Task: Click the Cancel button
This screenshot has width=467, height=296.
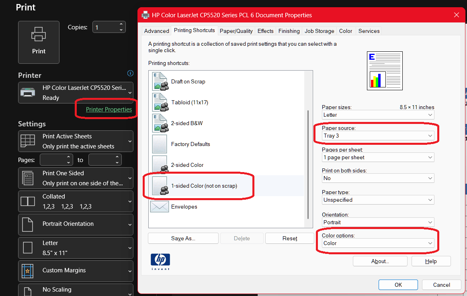Action: (441, 285)
